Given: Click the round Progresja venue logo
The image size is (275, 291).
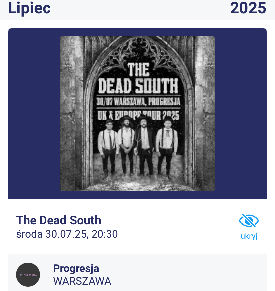Looking at the screenshot, I should [x=28, y=275].
